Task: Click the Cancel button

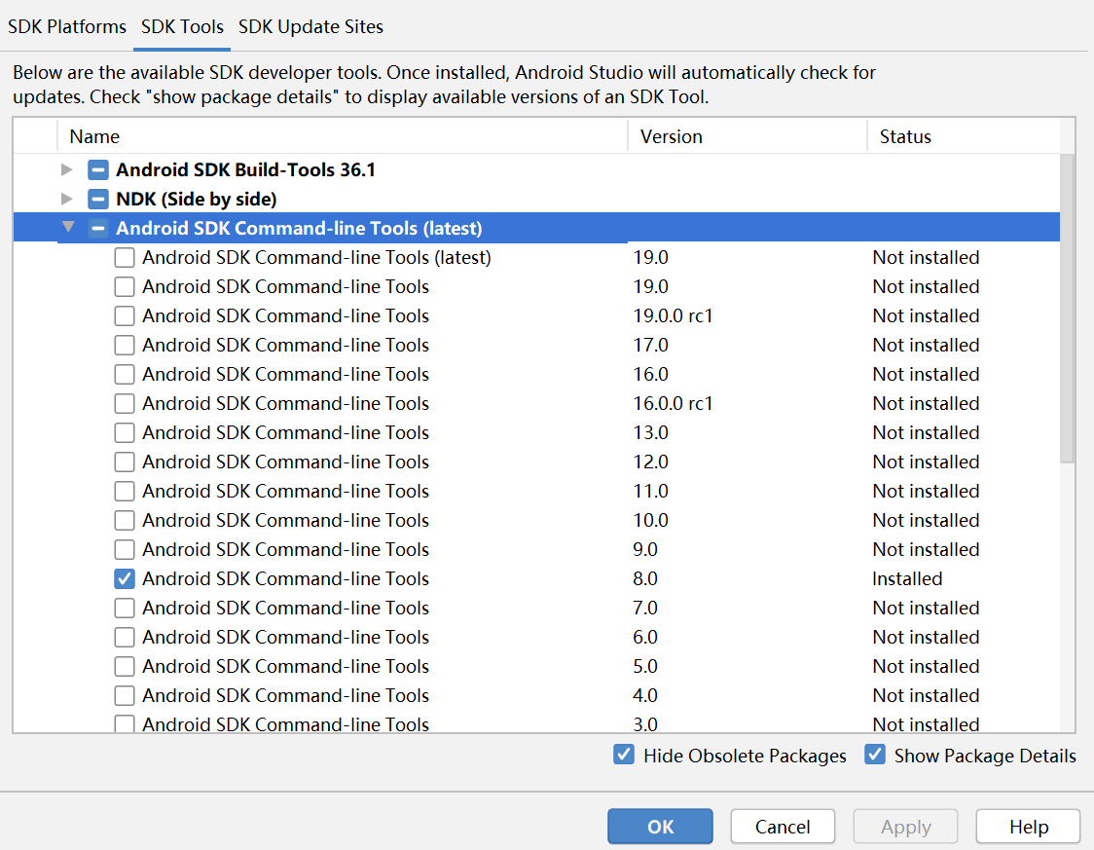Action: [x=783, y=827]
